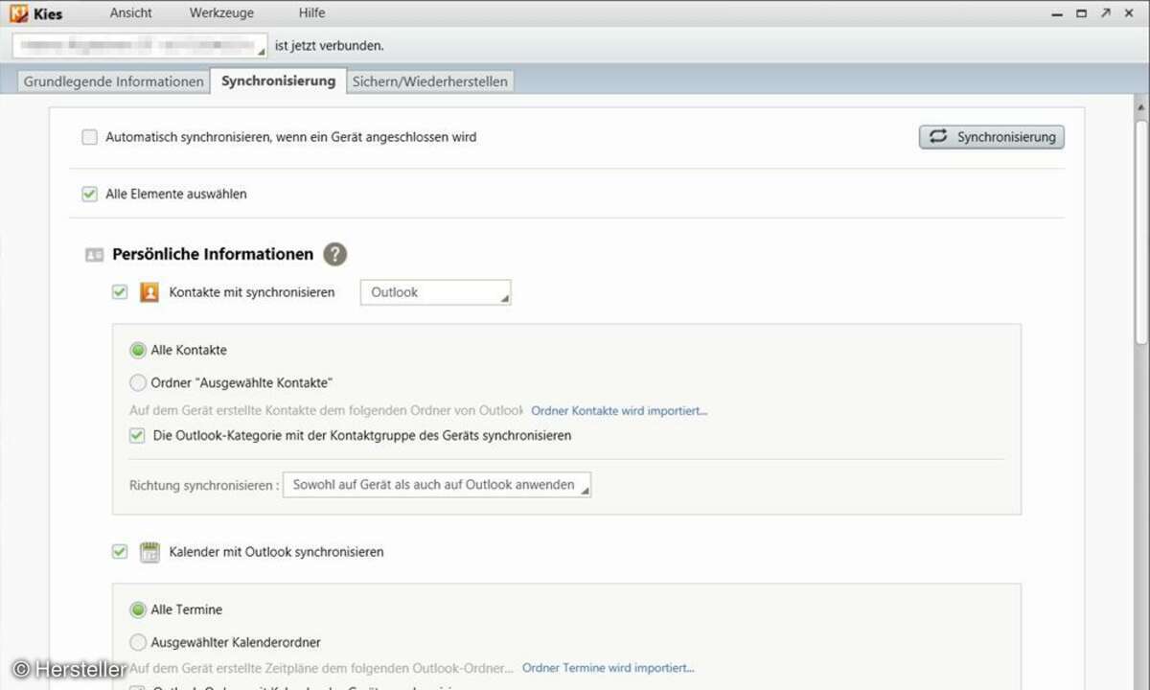This screenshot has width=1150, height=690.
Task: Click link Ordner Termine wird importiert...
Action: pos(609,668)
